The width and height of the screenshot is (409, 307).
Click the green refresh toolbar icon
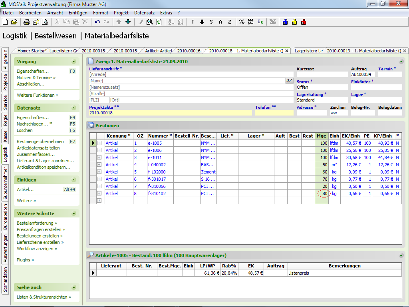click(x=159, y=22)
